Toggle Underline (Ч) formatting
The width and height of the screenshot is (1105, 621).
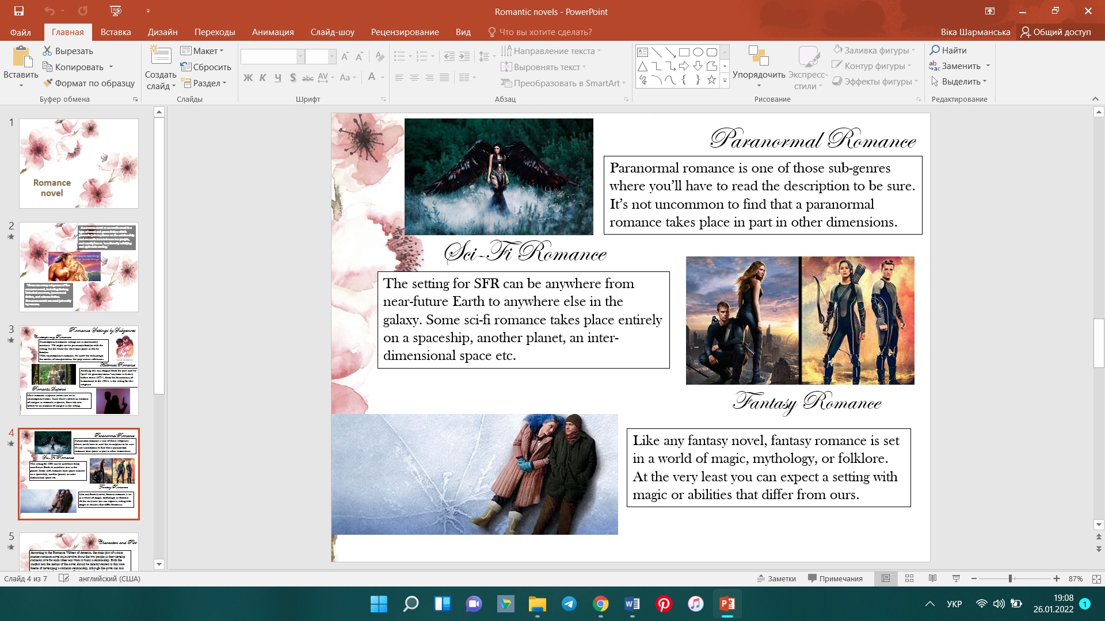pos(278,78)
